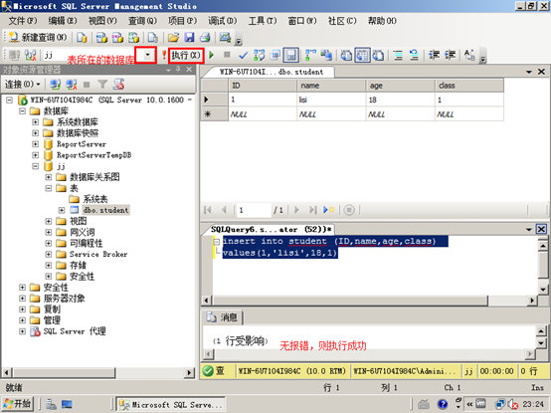Image resolution: width=551 pixels, height=413 pixels.
Task: Click Object Explorer disconnect icon
Action: (x=72, y=85)
